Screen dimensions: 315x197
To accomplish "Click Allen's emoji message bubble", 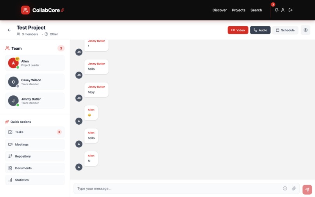I will pos(91,113).
